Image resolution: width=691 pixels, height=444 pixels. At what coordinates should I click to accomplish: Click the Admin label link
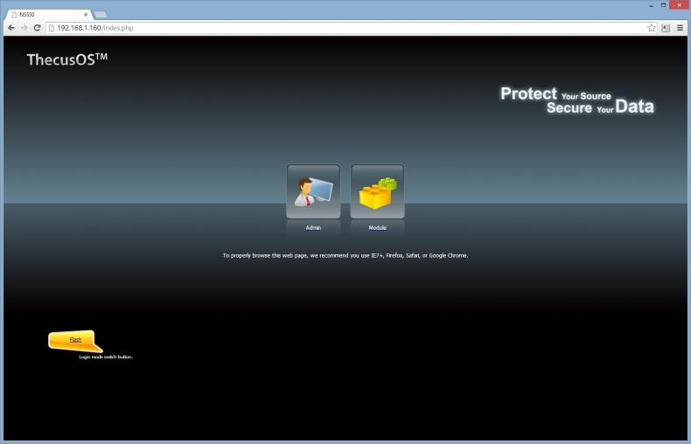point(313,228)
